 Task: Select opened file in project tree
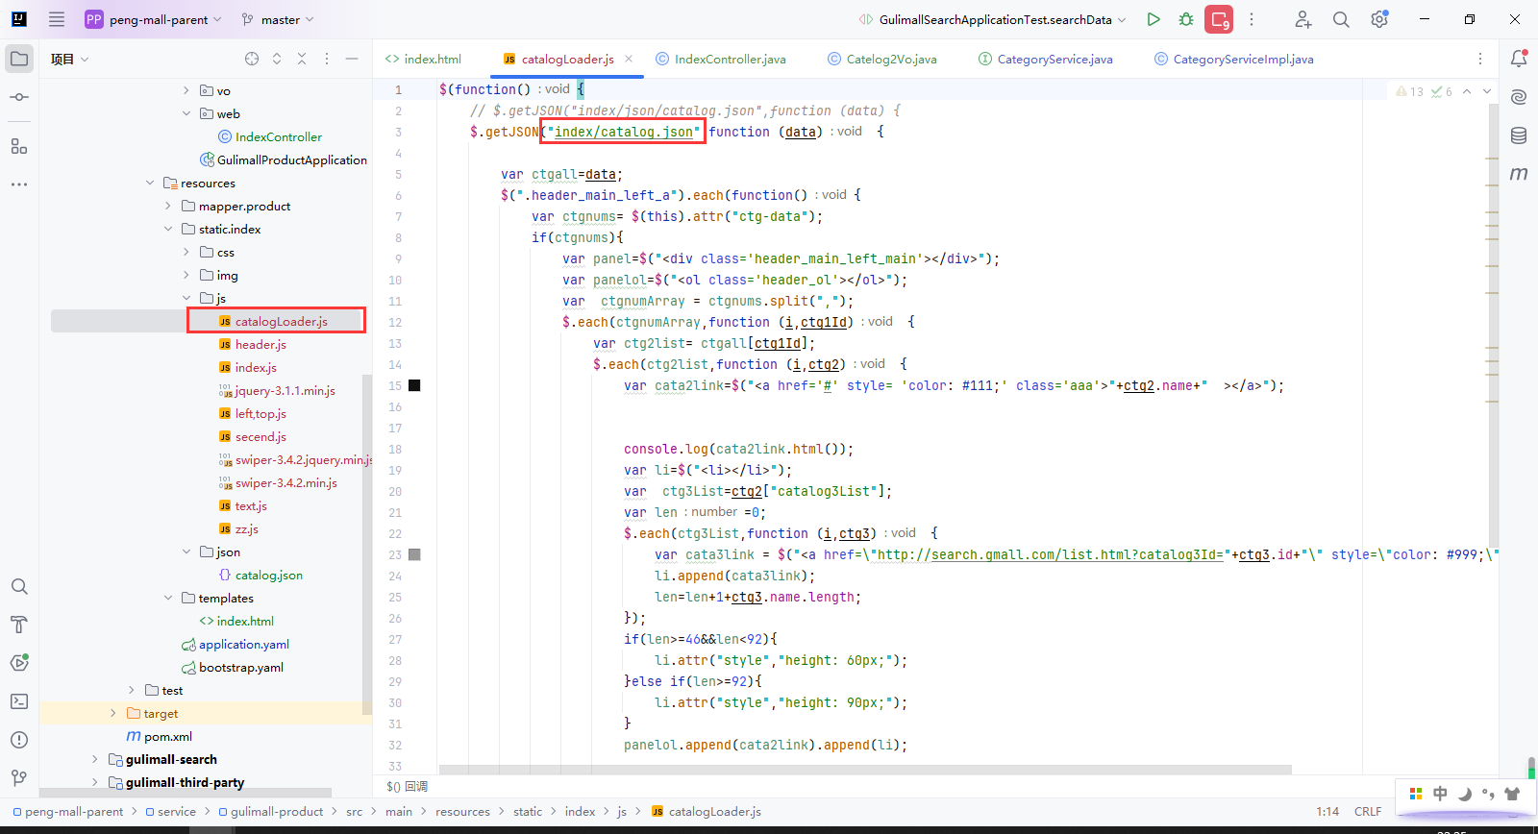tap(252, 59)
